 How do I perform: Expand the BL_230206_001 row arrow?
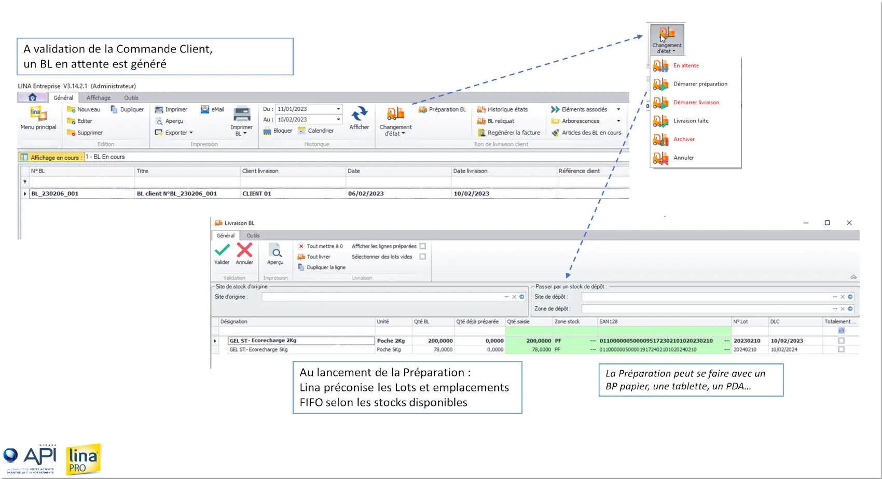[x=25, y=194]
